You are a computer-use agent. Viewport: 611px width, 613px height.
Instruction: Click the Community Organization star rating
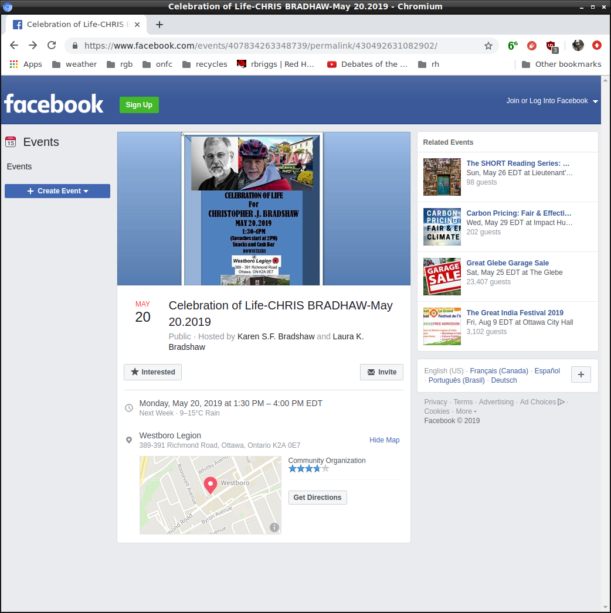click(308, 469)
